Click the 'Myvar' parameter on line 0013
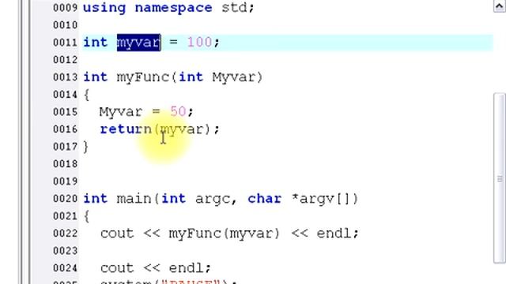Image resolution: width=506 pixels, height=284 pixels. (x=234, y=77)
